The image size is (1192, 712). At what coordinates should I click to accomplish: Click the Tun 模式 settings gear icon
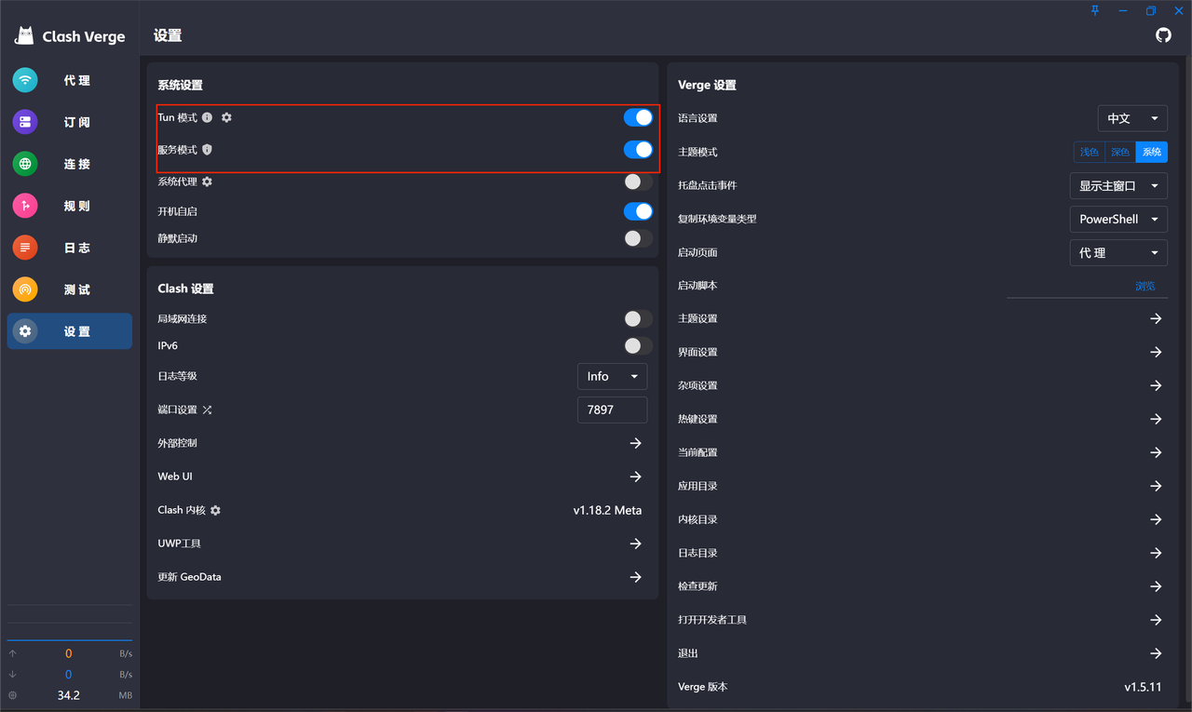coord(226,118)
